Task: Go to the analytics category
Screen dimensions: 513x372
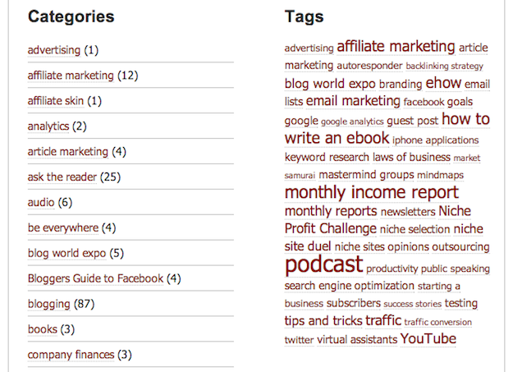Action: [48, 126]
